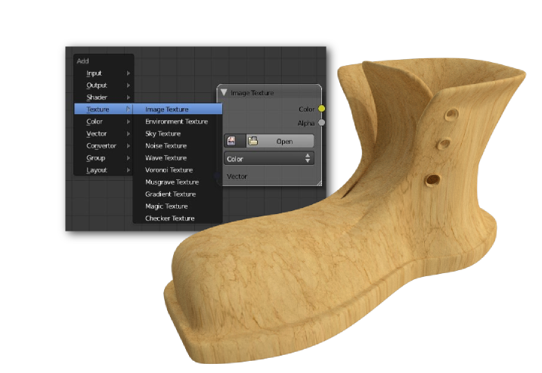542x373 pixels.
Task: Open the Output submenu
Action: point(104,85)
